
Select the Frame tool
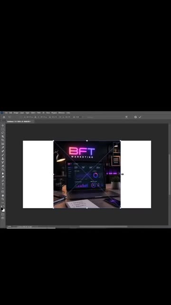coord(3,144)
